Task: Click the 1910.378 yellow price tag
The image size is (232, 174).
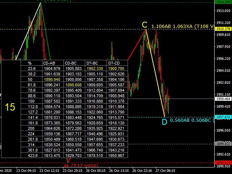Action: click(x=223, y=29)
